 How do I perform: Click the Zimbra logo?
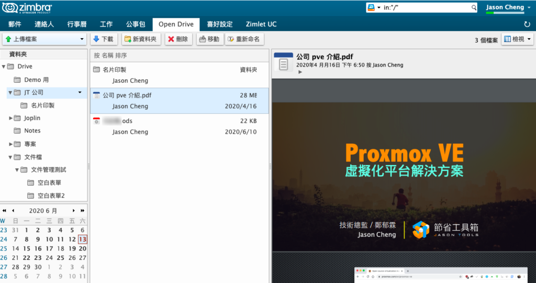pyautogui.click(x=27, y=8)
